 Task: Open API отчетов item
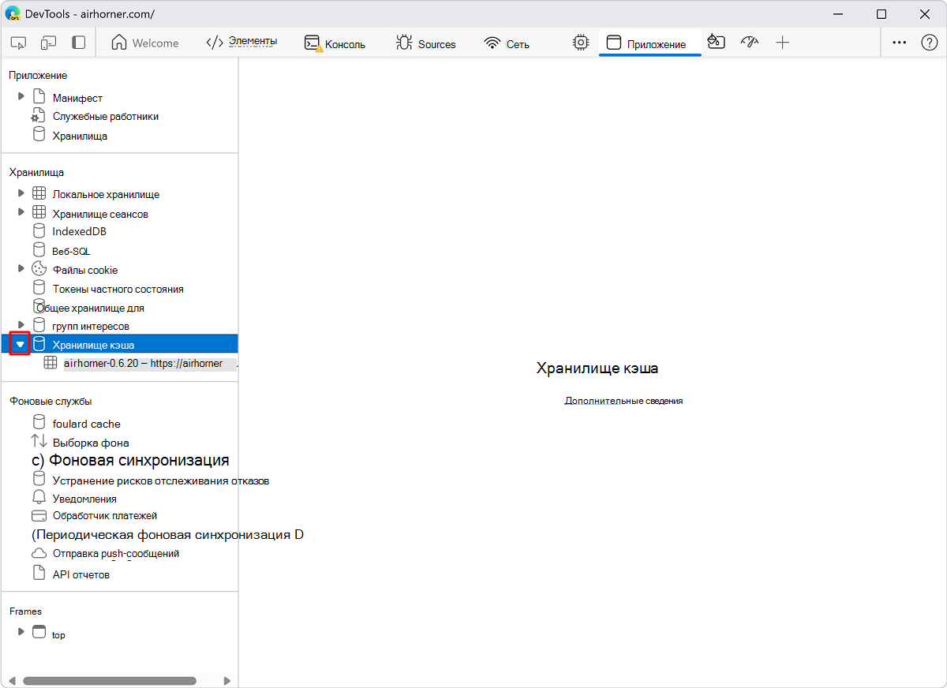tap(80, 574)
